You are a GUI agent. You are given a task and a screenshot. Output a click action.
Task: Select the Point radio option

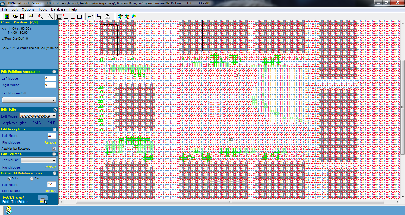click(10, 179)
